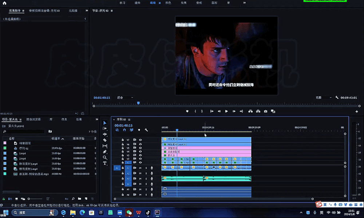Sort project list by 帧速率 column
The width and height of the screenshot is (364, 218).
pyautogui.click(x=56, y=139)
